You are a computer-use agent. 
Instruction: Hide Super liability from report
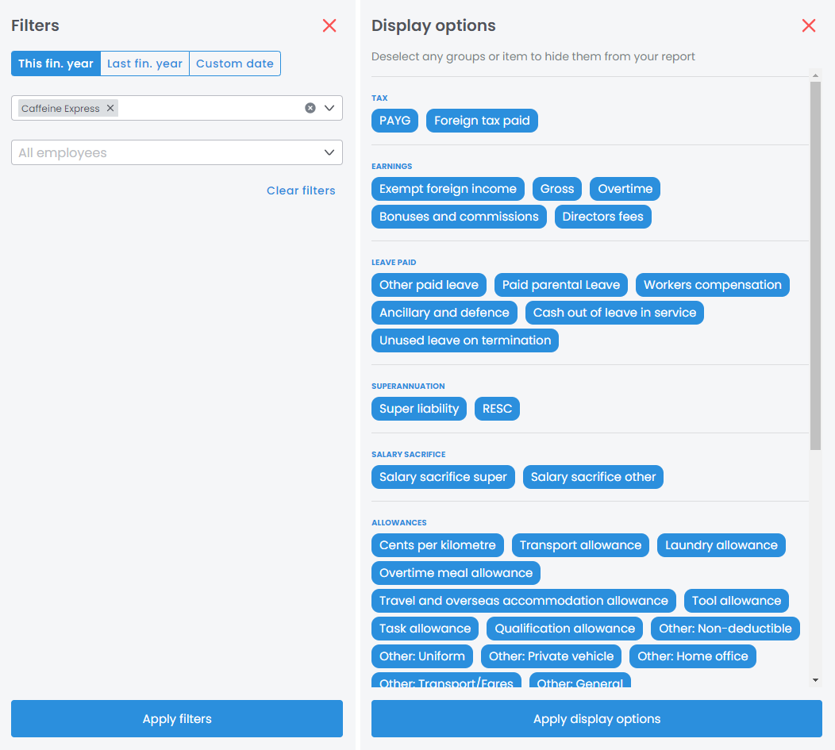418,409
